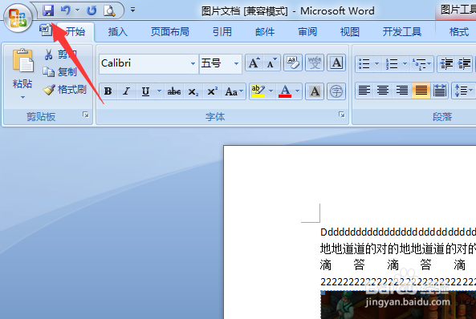Screen dimensions: 476x319
Task: Toggle italic formatting
Action: click(x=126, y=91)
